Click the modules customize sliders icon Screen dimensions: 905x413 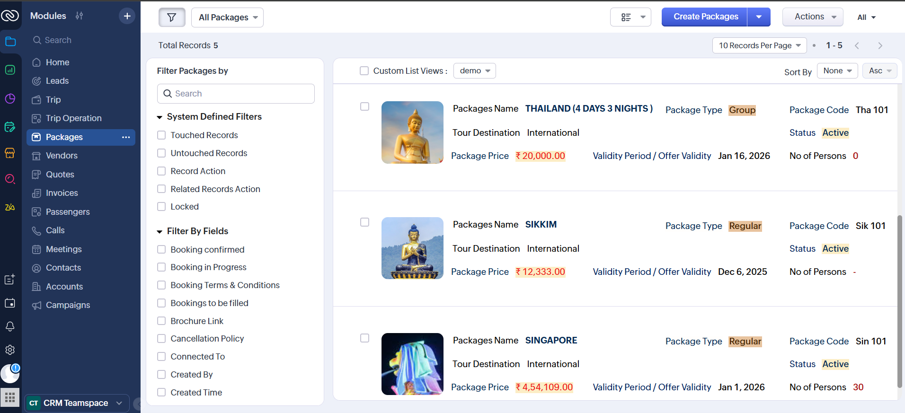(x=80, y=16)
